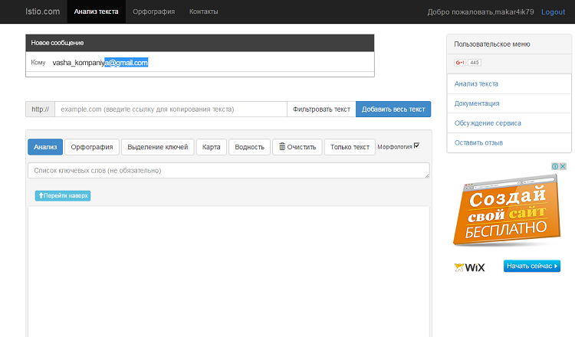The image size is (575, 337).
Task: Click the http:// prefix label
Action: coord(41,110)
